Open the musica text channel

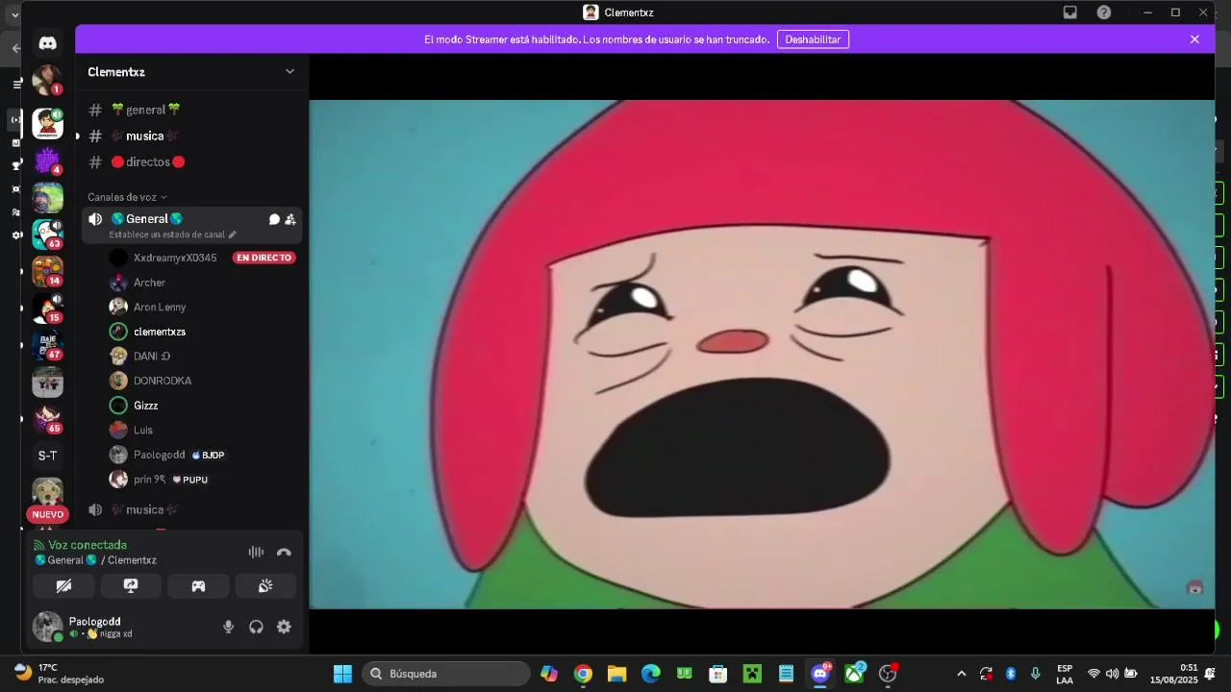(192, 136)
